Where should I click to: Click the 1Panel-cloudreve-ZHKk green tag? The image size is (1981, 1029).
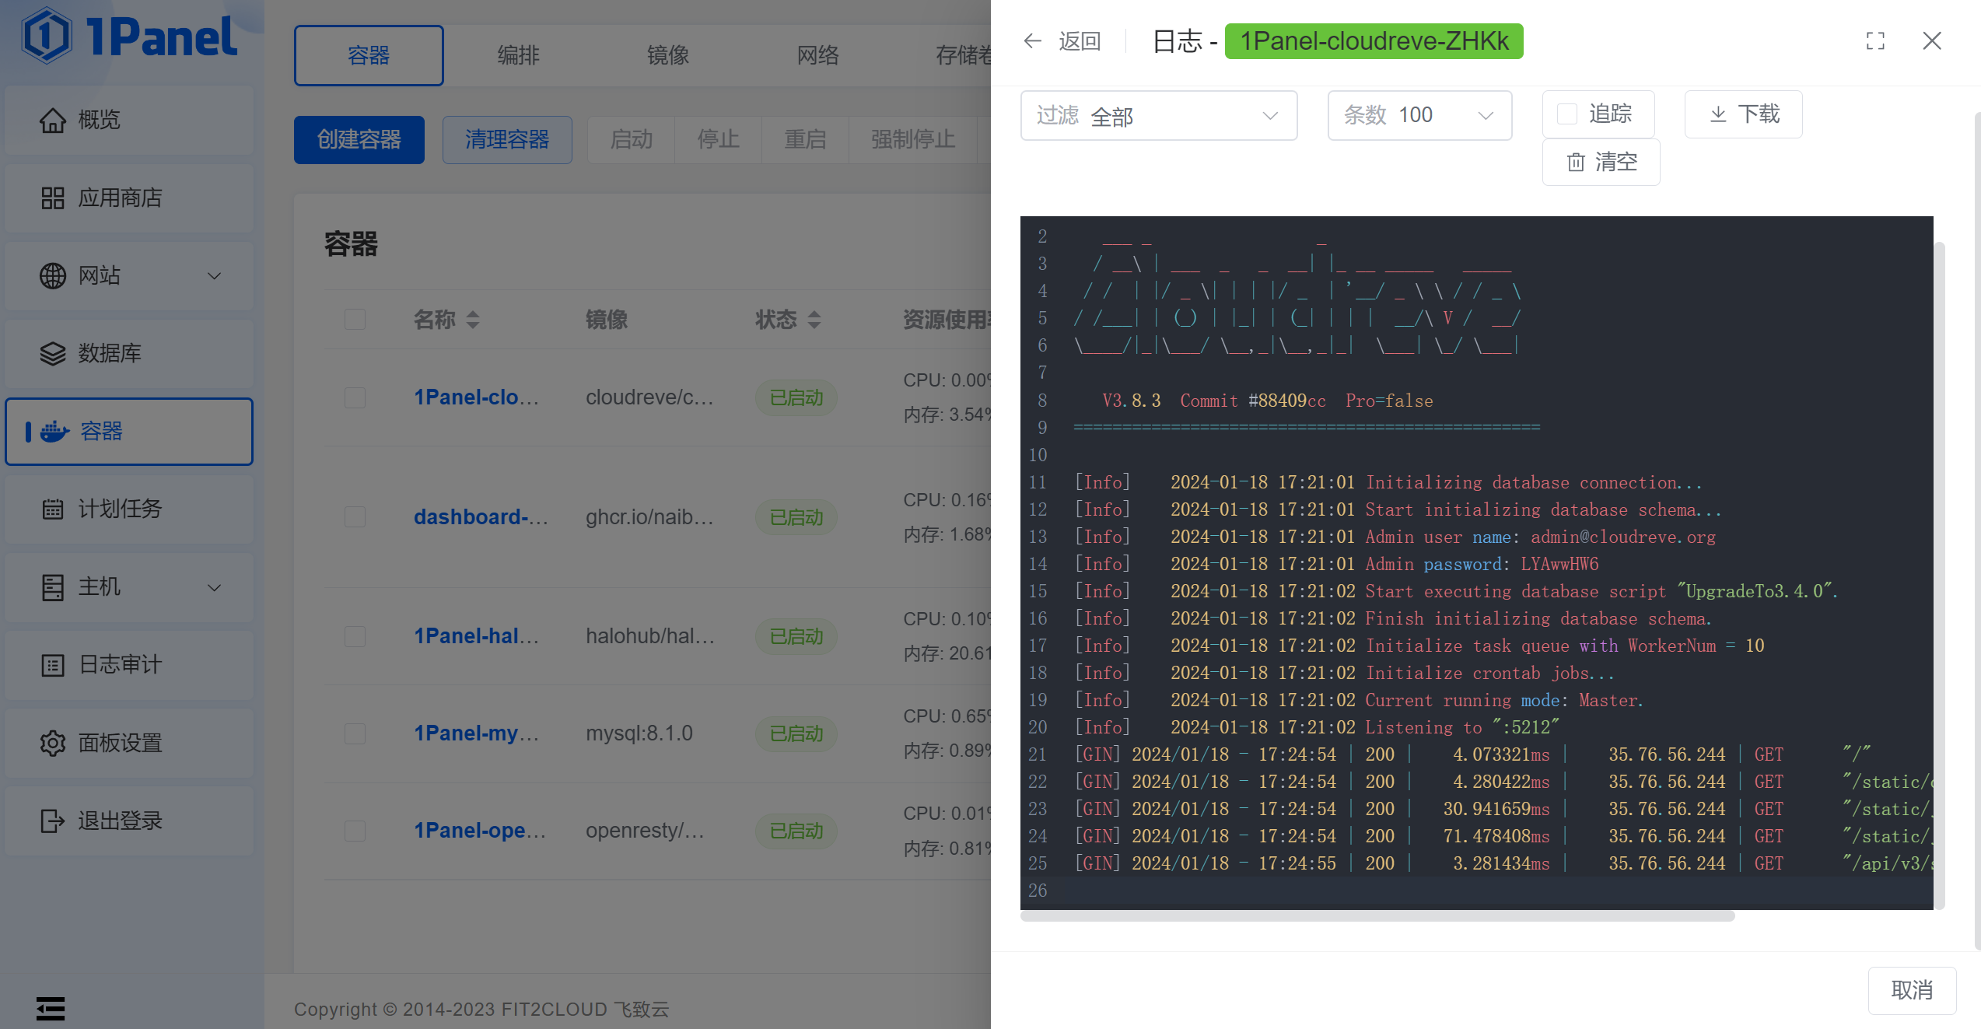1374,40
